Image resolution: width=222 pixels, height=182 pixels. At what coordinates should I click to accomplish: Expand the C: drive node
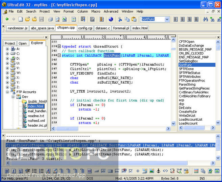[7, 54]
